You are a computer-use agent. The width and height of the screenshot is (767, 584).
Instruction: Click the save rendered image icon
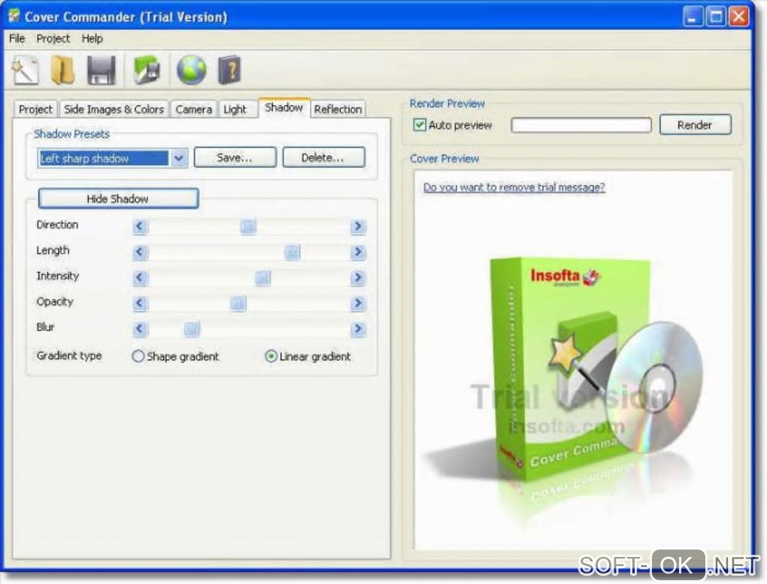point(147,70)
